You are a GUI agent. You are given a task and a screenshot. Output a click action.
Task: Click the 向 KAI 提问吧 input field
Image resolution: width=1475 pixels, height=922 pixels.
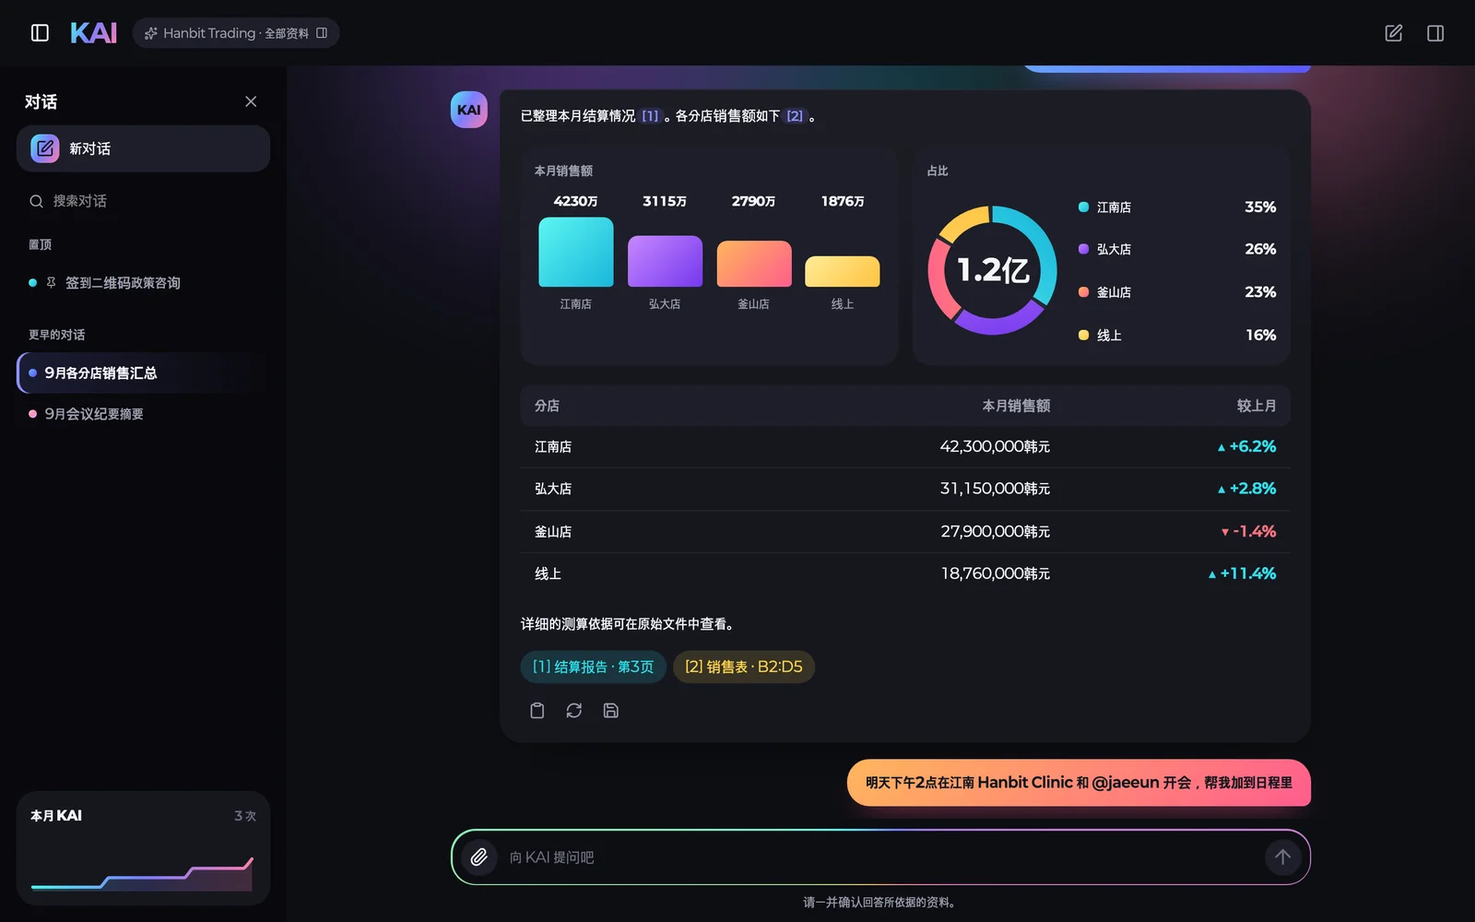click(x=880, y=857)
